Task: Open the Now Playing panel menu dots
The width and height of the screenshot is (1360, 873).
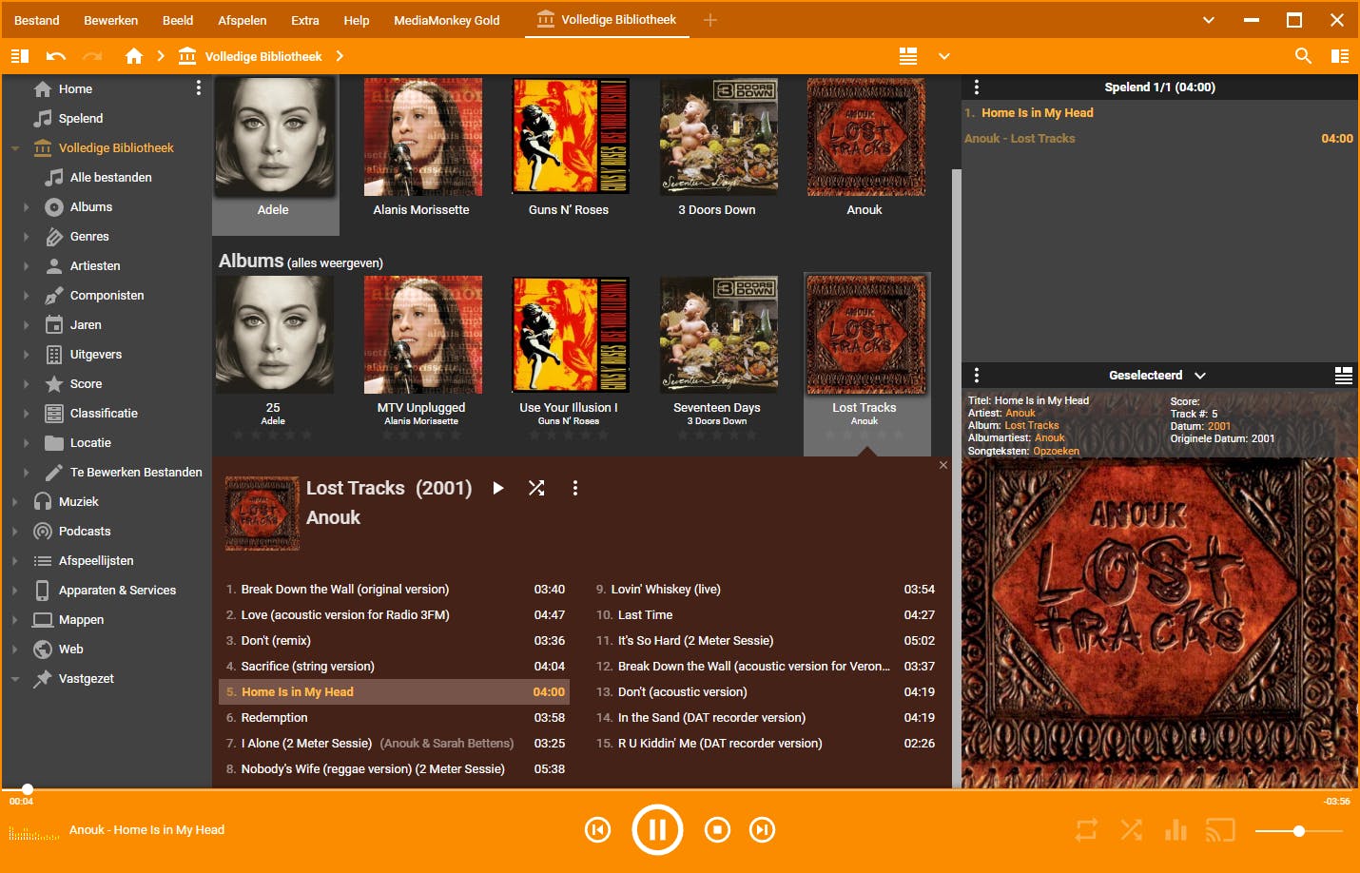Action: pos(976,87)
